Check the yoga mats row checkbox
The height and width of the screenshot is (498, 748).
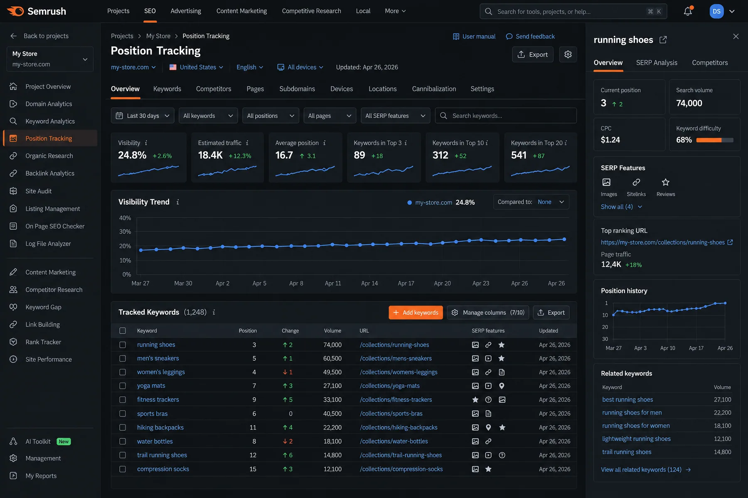123,386
